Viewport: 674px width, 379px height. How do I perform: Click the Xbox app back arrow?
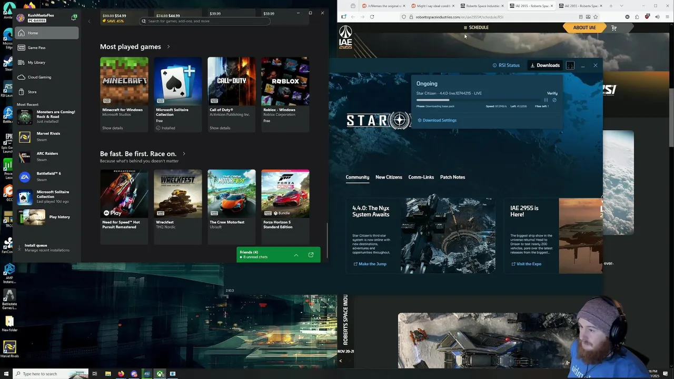(x=89, y=21)
